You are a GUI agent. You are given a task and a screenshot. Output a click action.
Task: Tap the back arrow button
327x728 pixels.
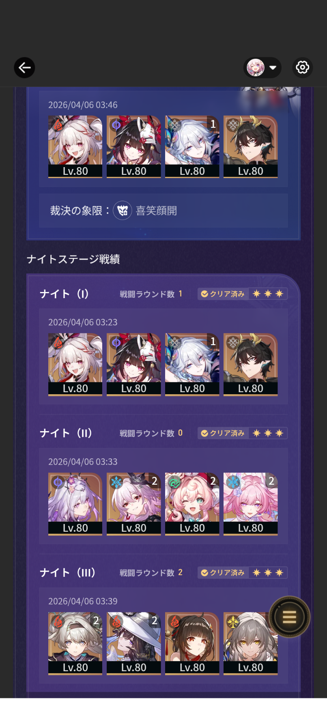(24, 67)
